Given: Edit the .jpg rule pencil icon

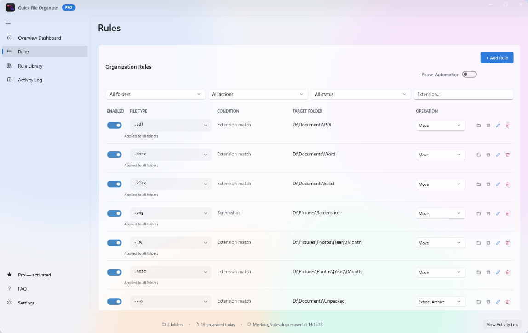Looking at the screenshot, I should tap(498, 243).
